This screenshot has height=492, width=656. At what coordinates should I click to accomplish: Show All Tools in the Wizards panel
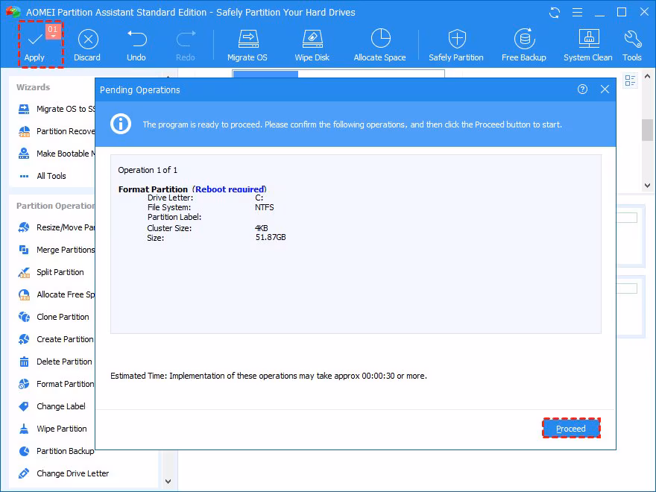(x=42, y=176)
